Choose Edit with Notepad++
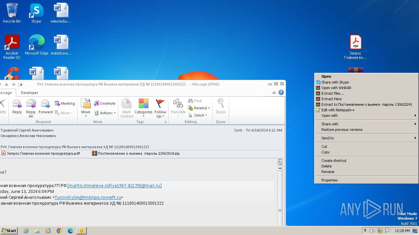 coord(366,110)
